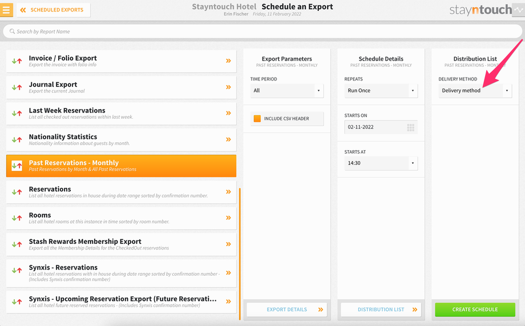
Task: Click export arrows icon for Journal Export
Action: pos(17,87)
